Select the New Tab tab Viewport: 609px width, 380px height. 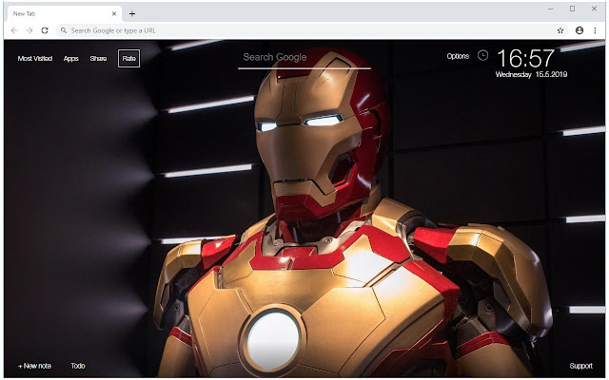point(64,14)
